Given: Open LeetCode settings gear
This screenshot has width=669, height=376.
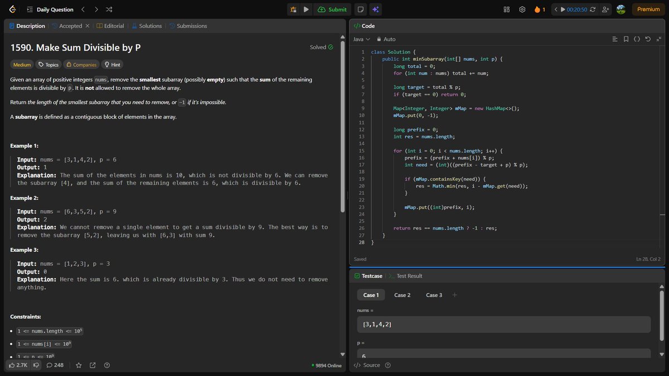Looking at the screenshot, I should click(522, 9).
